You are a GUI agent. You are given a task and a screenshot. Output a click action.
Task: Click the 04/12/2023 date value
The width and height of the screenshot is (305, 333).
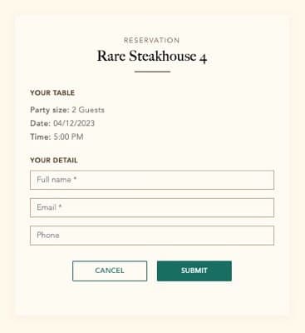point(74,123)
